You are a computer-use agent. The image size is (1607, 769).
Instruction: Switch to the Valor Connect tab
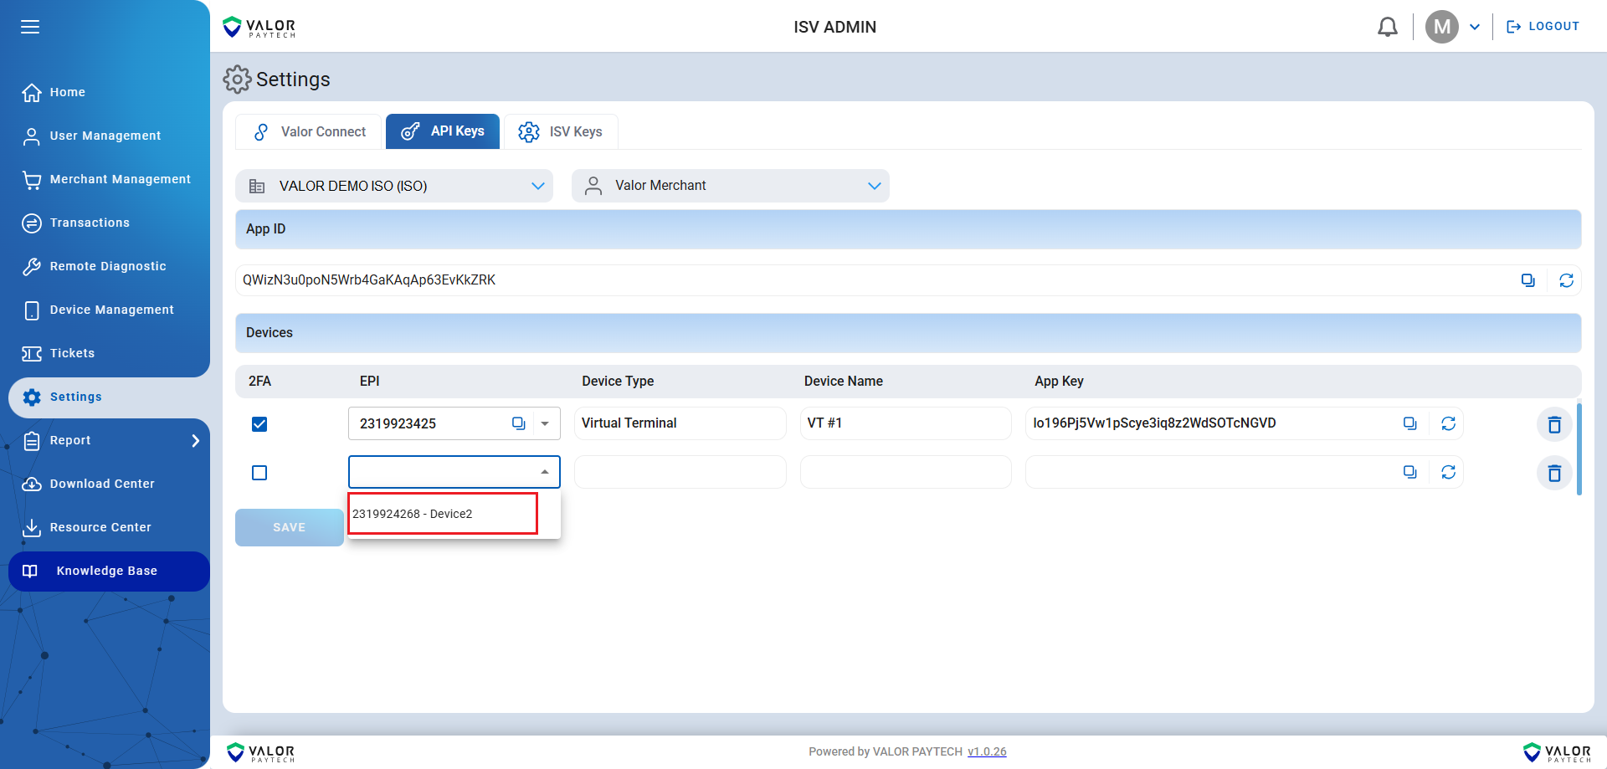[308, 131]
